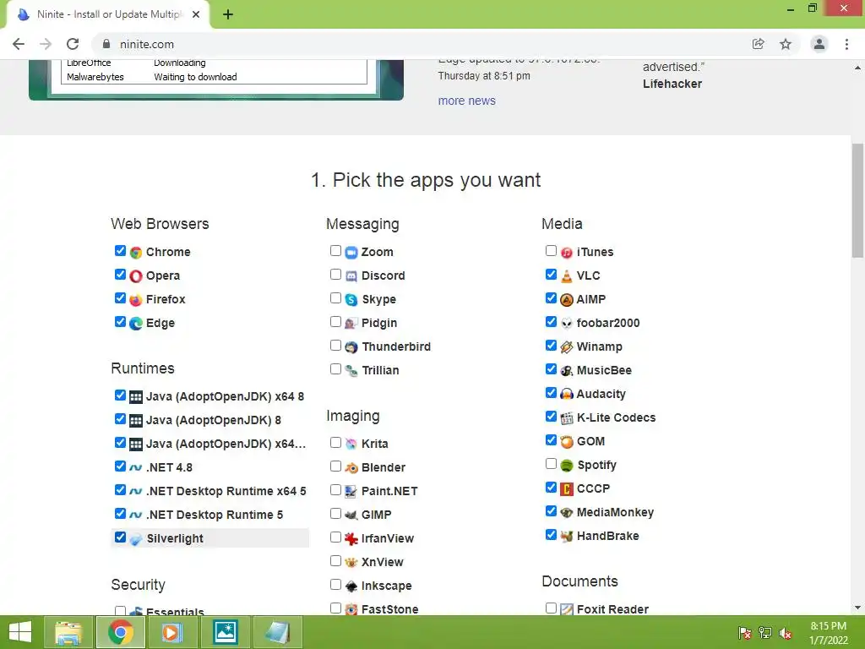The height and width of the screenshot is (649, 865).
Task: Go back to previous page
Action: (x=19, y=44)
